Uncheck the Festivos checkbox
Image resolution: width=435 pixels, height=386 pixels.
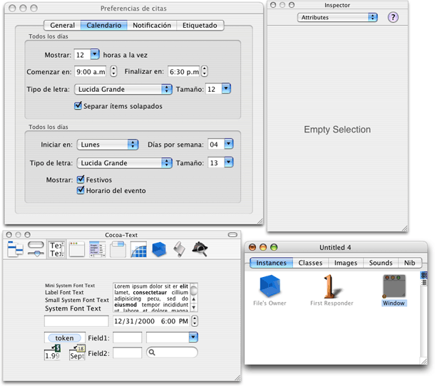pos(81,179)
